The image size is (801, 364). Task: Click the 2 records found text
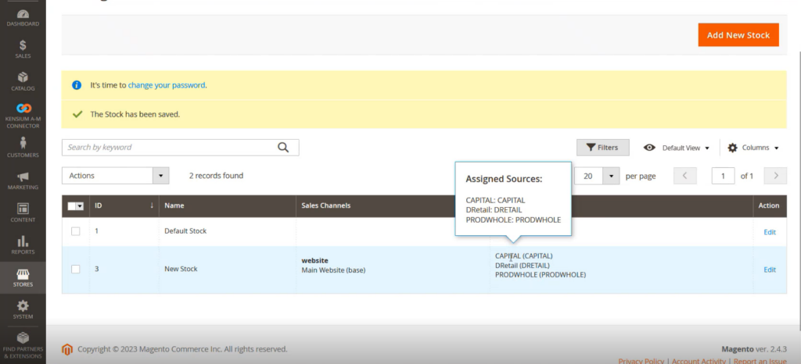(216, 176)
